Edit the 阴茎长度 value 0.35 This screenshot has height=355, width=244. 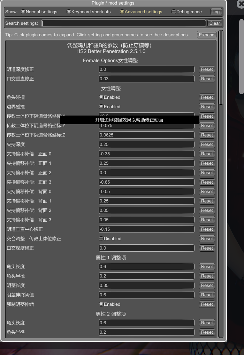[146, 286]
